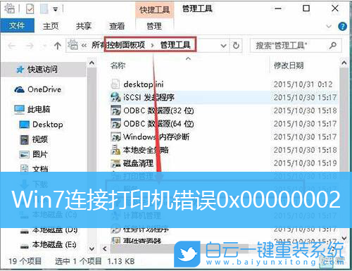Click date 2015/10/31 0:12 cell
This screenshot has height=271, width=352.
(x=303, y=84)
